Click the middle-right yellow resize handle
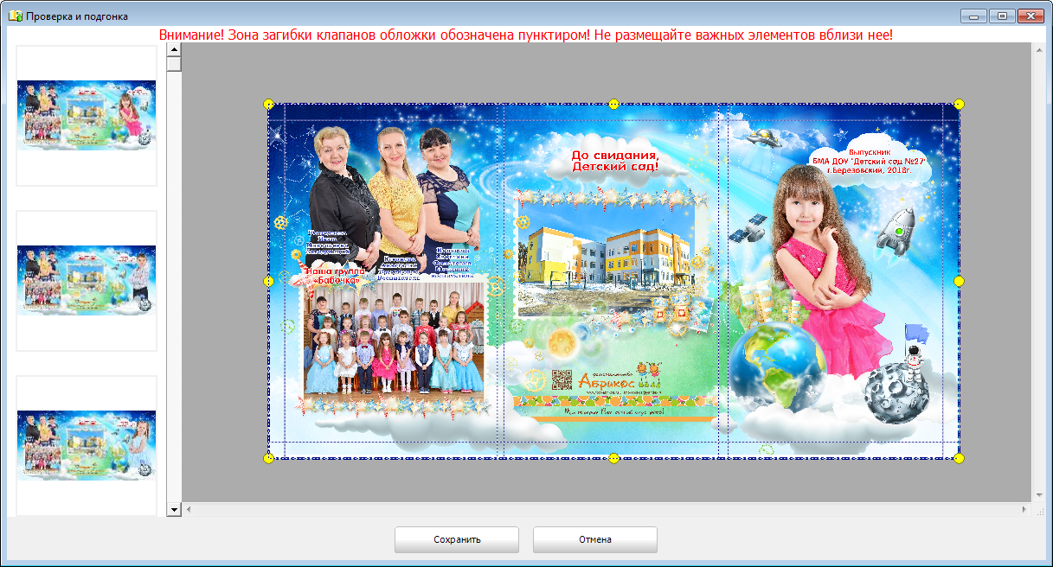Image resolution: width=1053 pixels, height=567 pixels. tap(959, 281)
